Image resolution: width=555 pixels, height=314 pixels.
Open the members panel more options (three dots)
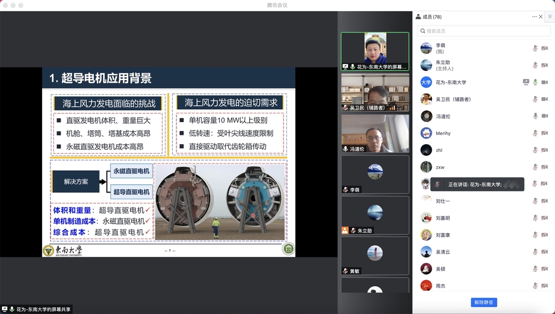point(534,17)
